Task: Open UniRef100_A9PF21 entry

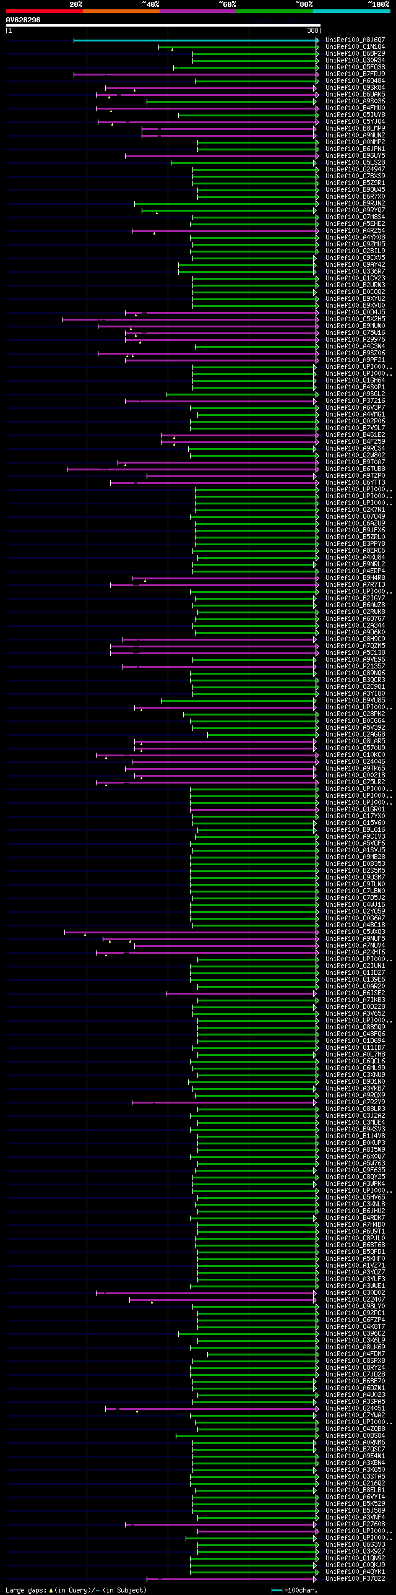Action: click(355, 360)
